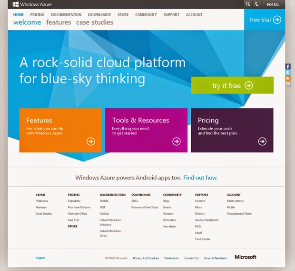The height and width of the screenshot is (271, 295).
Task: Open footer Events link
Action: pyautogui.click(x=167, y=207)
